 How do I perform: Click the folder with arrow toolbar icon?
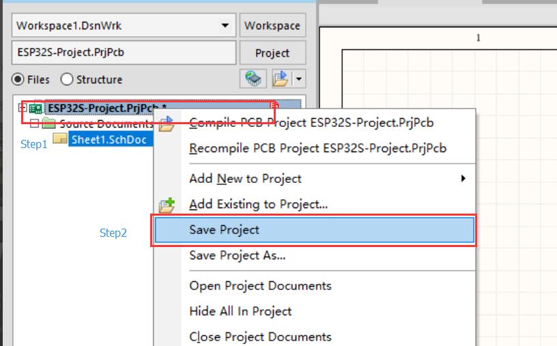pos(281,78)
